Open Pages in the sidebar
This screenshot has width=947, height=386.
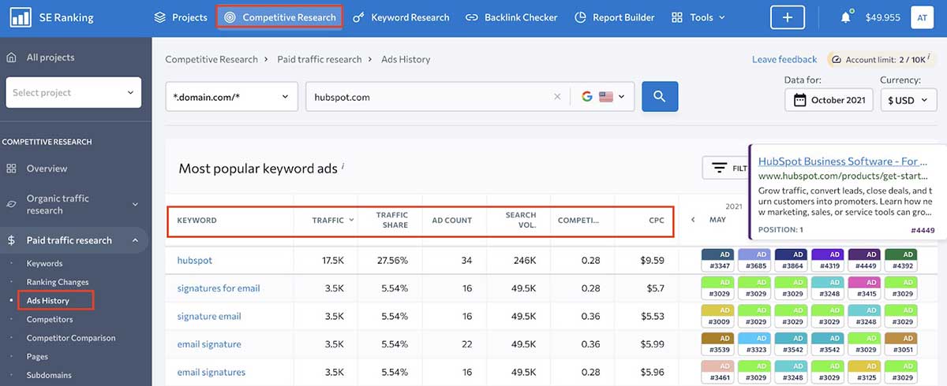pyautogui.click(x=37, y=357)
